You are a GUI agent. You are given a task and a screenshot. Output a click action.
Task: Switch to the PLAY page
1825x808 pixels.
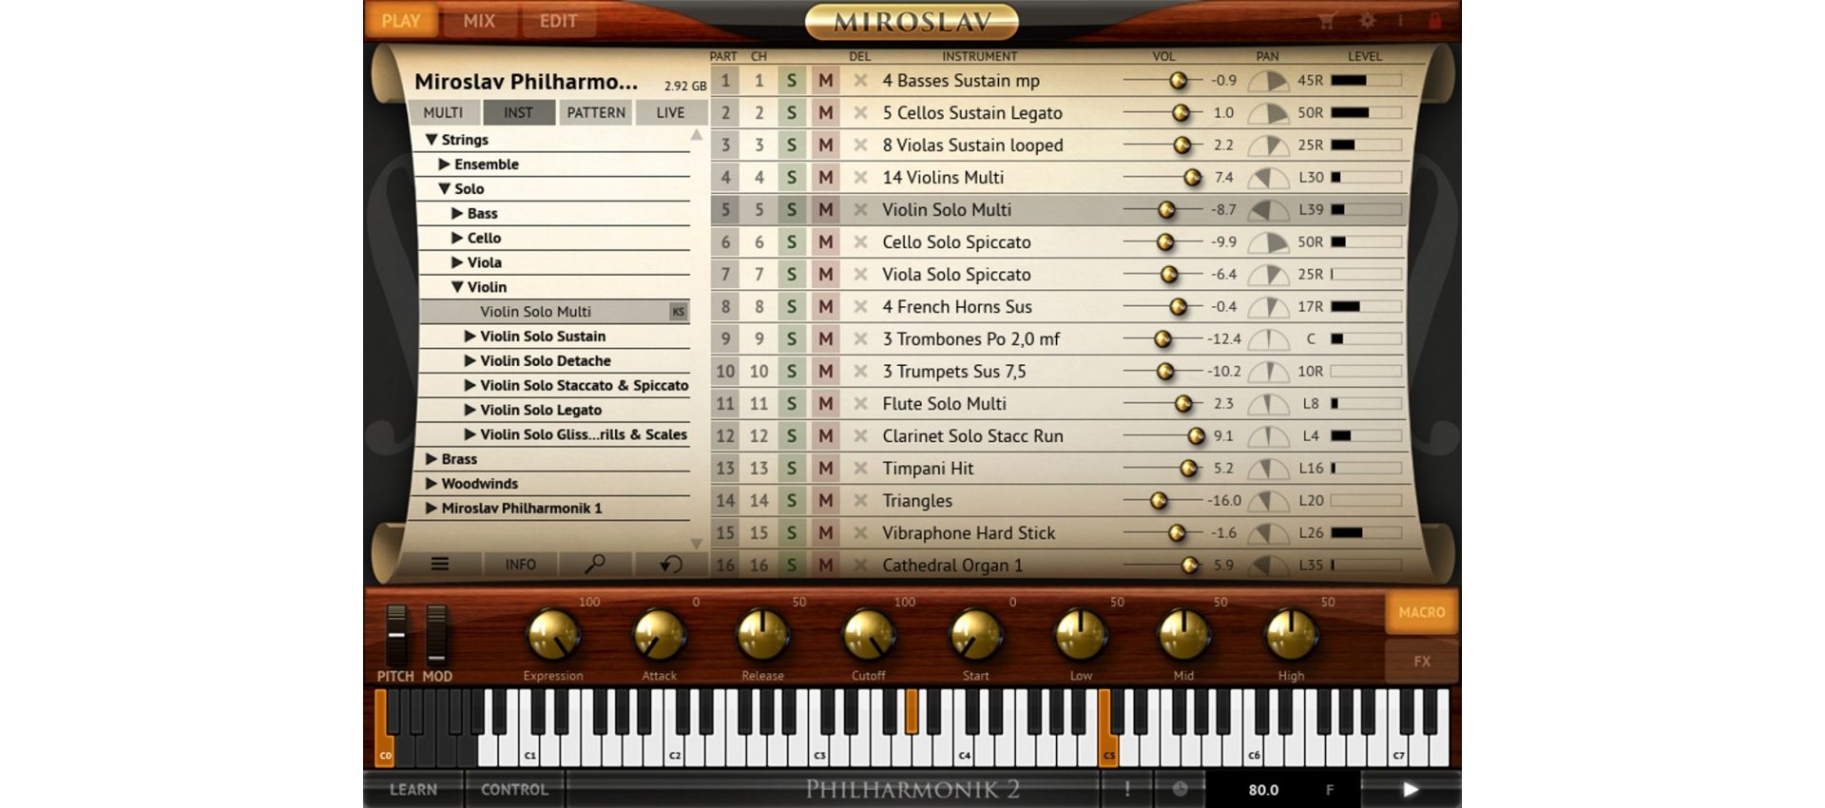coord(400,21)
